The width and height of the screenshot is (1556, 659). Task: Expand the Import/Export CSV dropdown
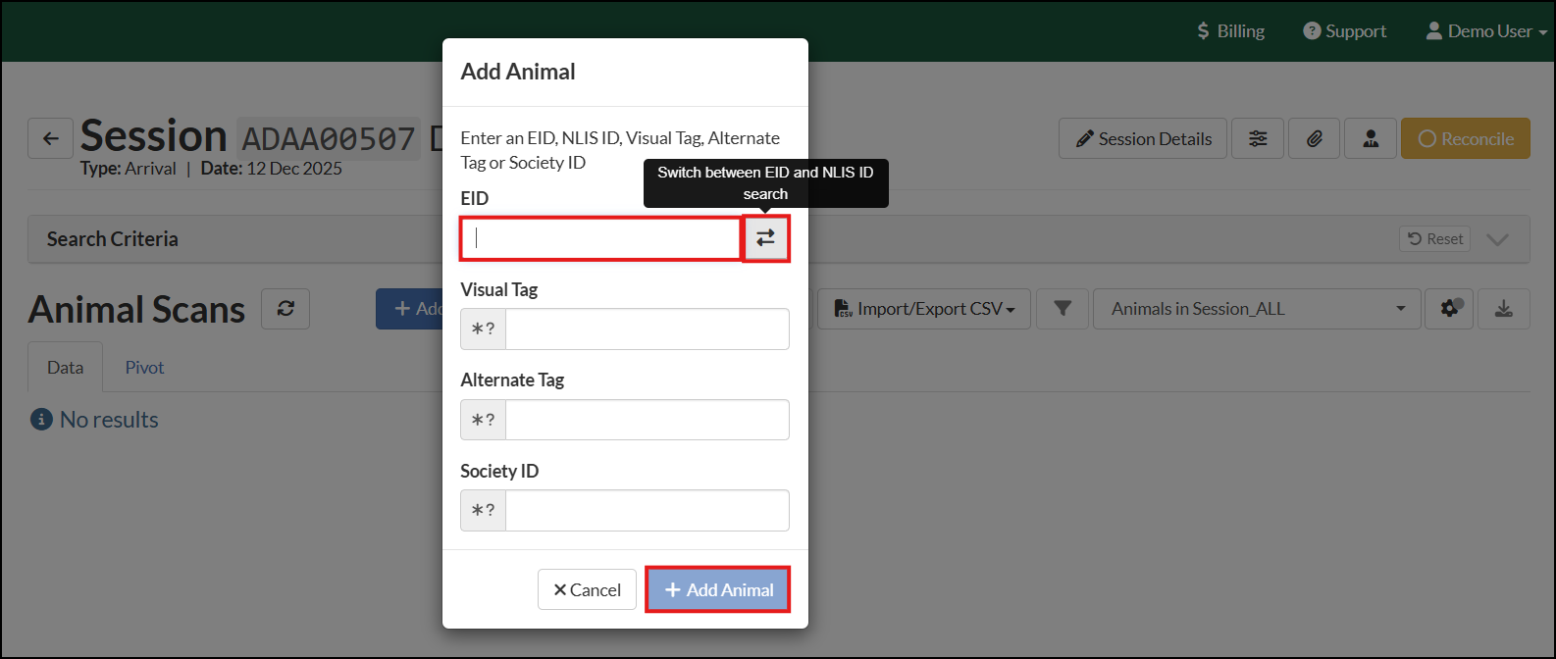point(923,309)
